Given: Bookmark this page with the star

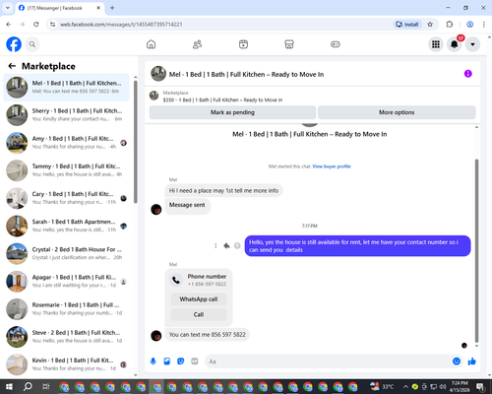Looking at the screenshot, I should (x=430, y=25).
